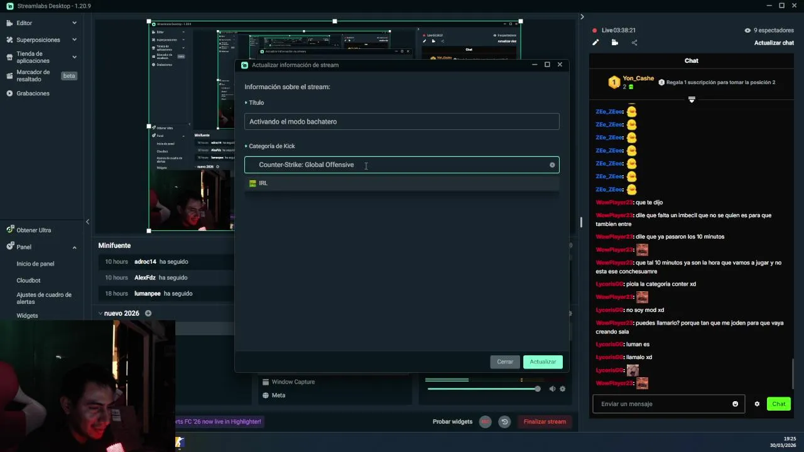The width and height of the screenshot is (804, 452).
Task: Expand the Superposiciones sidebar section
Action: [x=74, y=40]
